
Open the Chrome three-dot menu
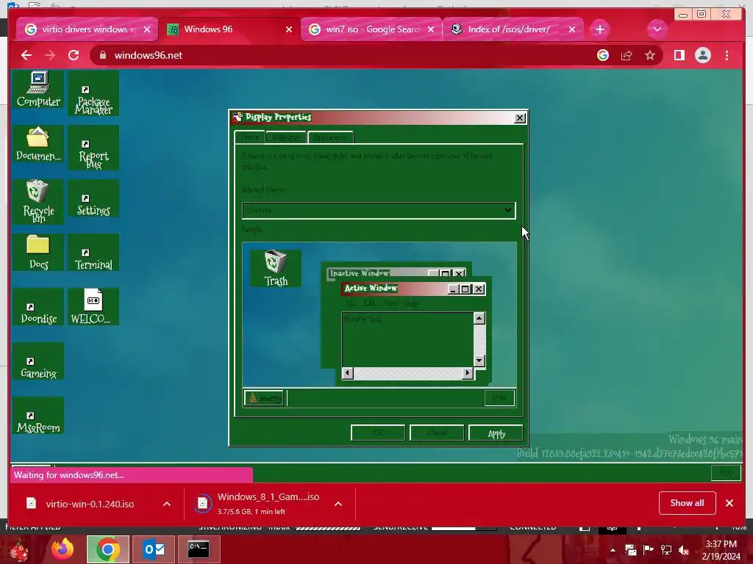[727, 55]
